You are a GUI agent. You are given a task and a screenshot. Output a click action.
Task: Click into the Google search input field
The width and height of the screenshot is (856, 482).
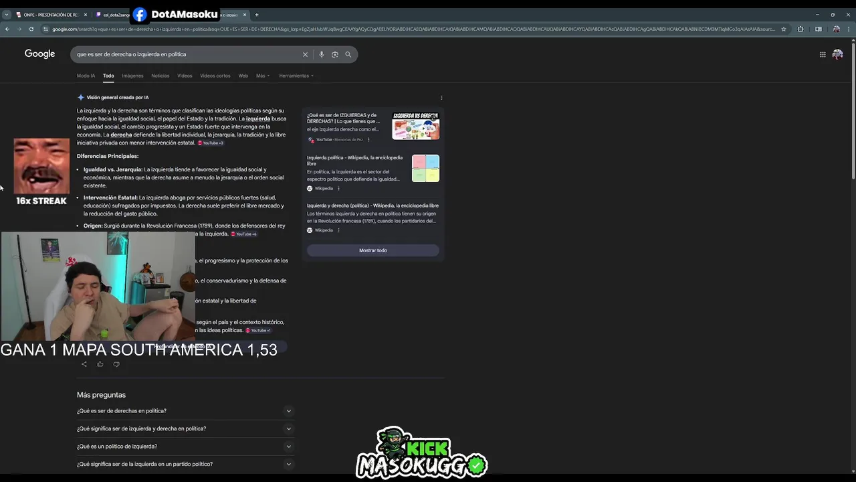coord(187,54)
